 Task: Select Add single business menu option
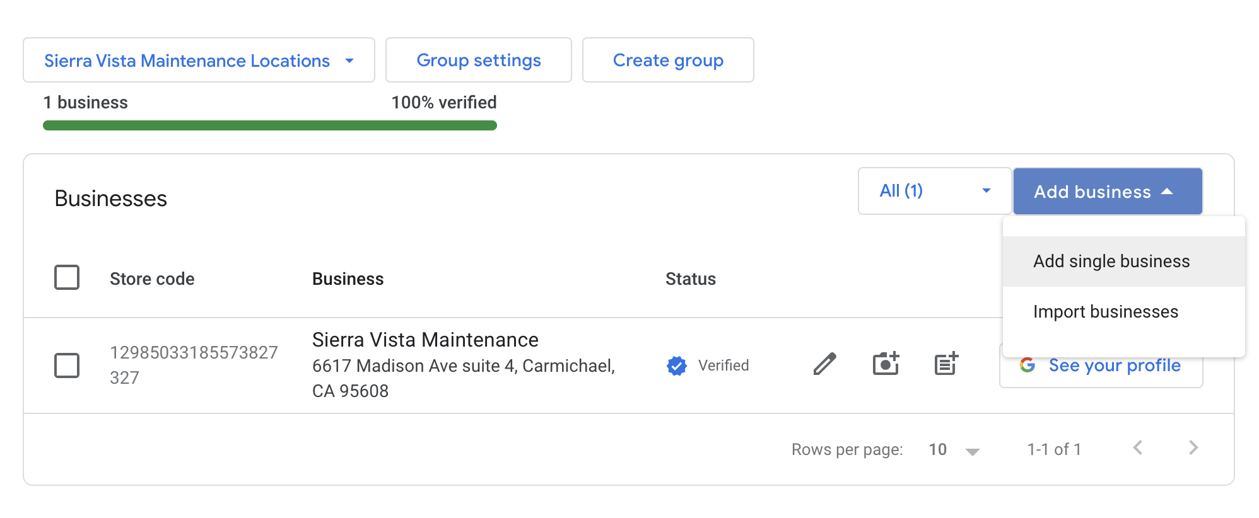click(x=1111, y=262)
